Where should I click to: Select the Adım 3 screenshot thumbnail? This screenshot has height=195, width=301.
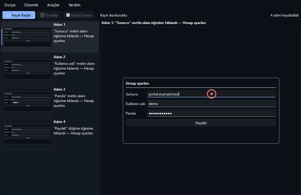pos(28,102)
